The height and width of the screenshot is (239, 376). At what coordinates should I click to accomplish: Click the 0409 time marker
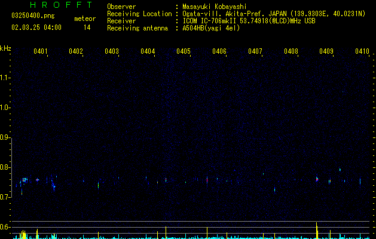[326, 51]
